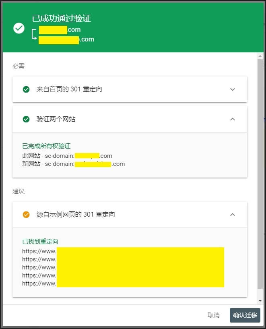Click the 新网站 - sc-domain line

click(x=73, y=164)
